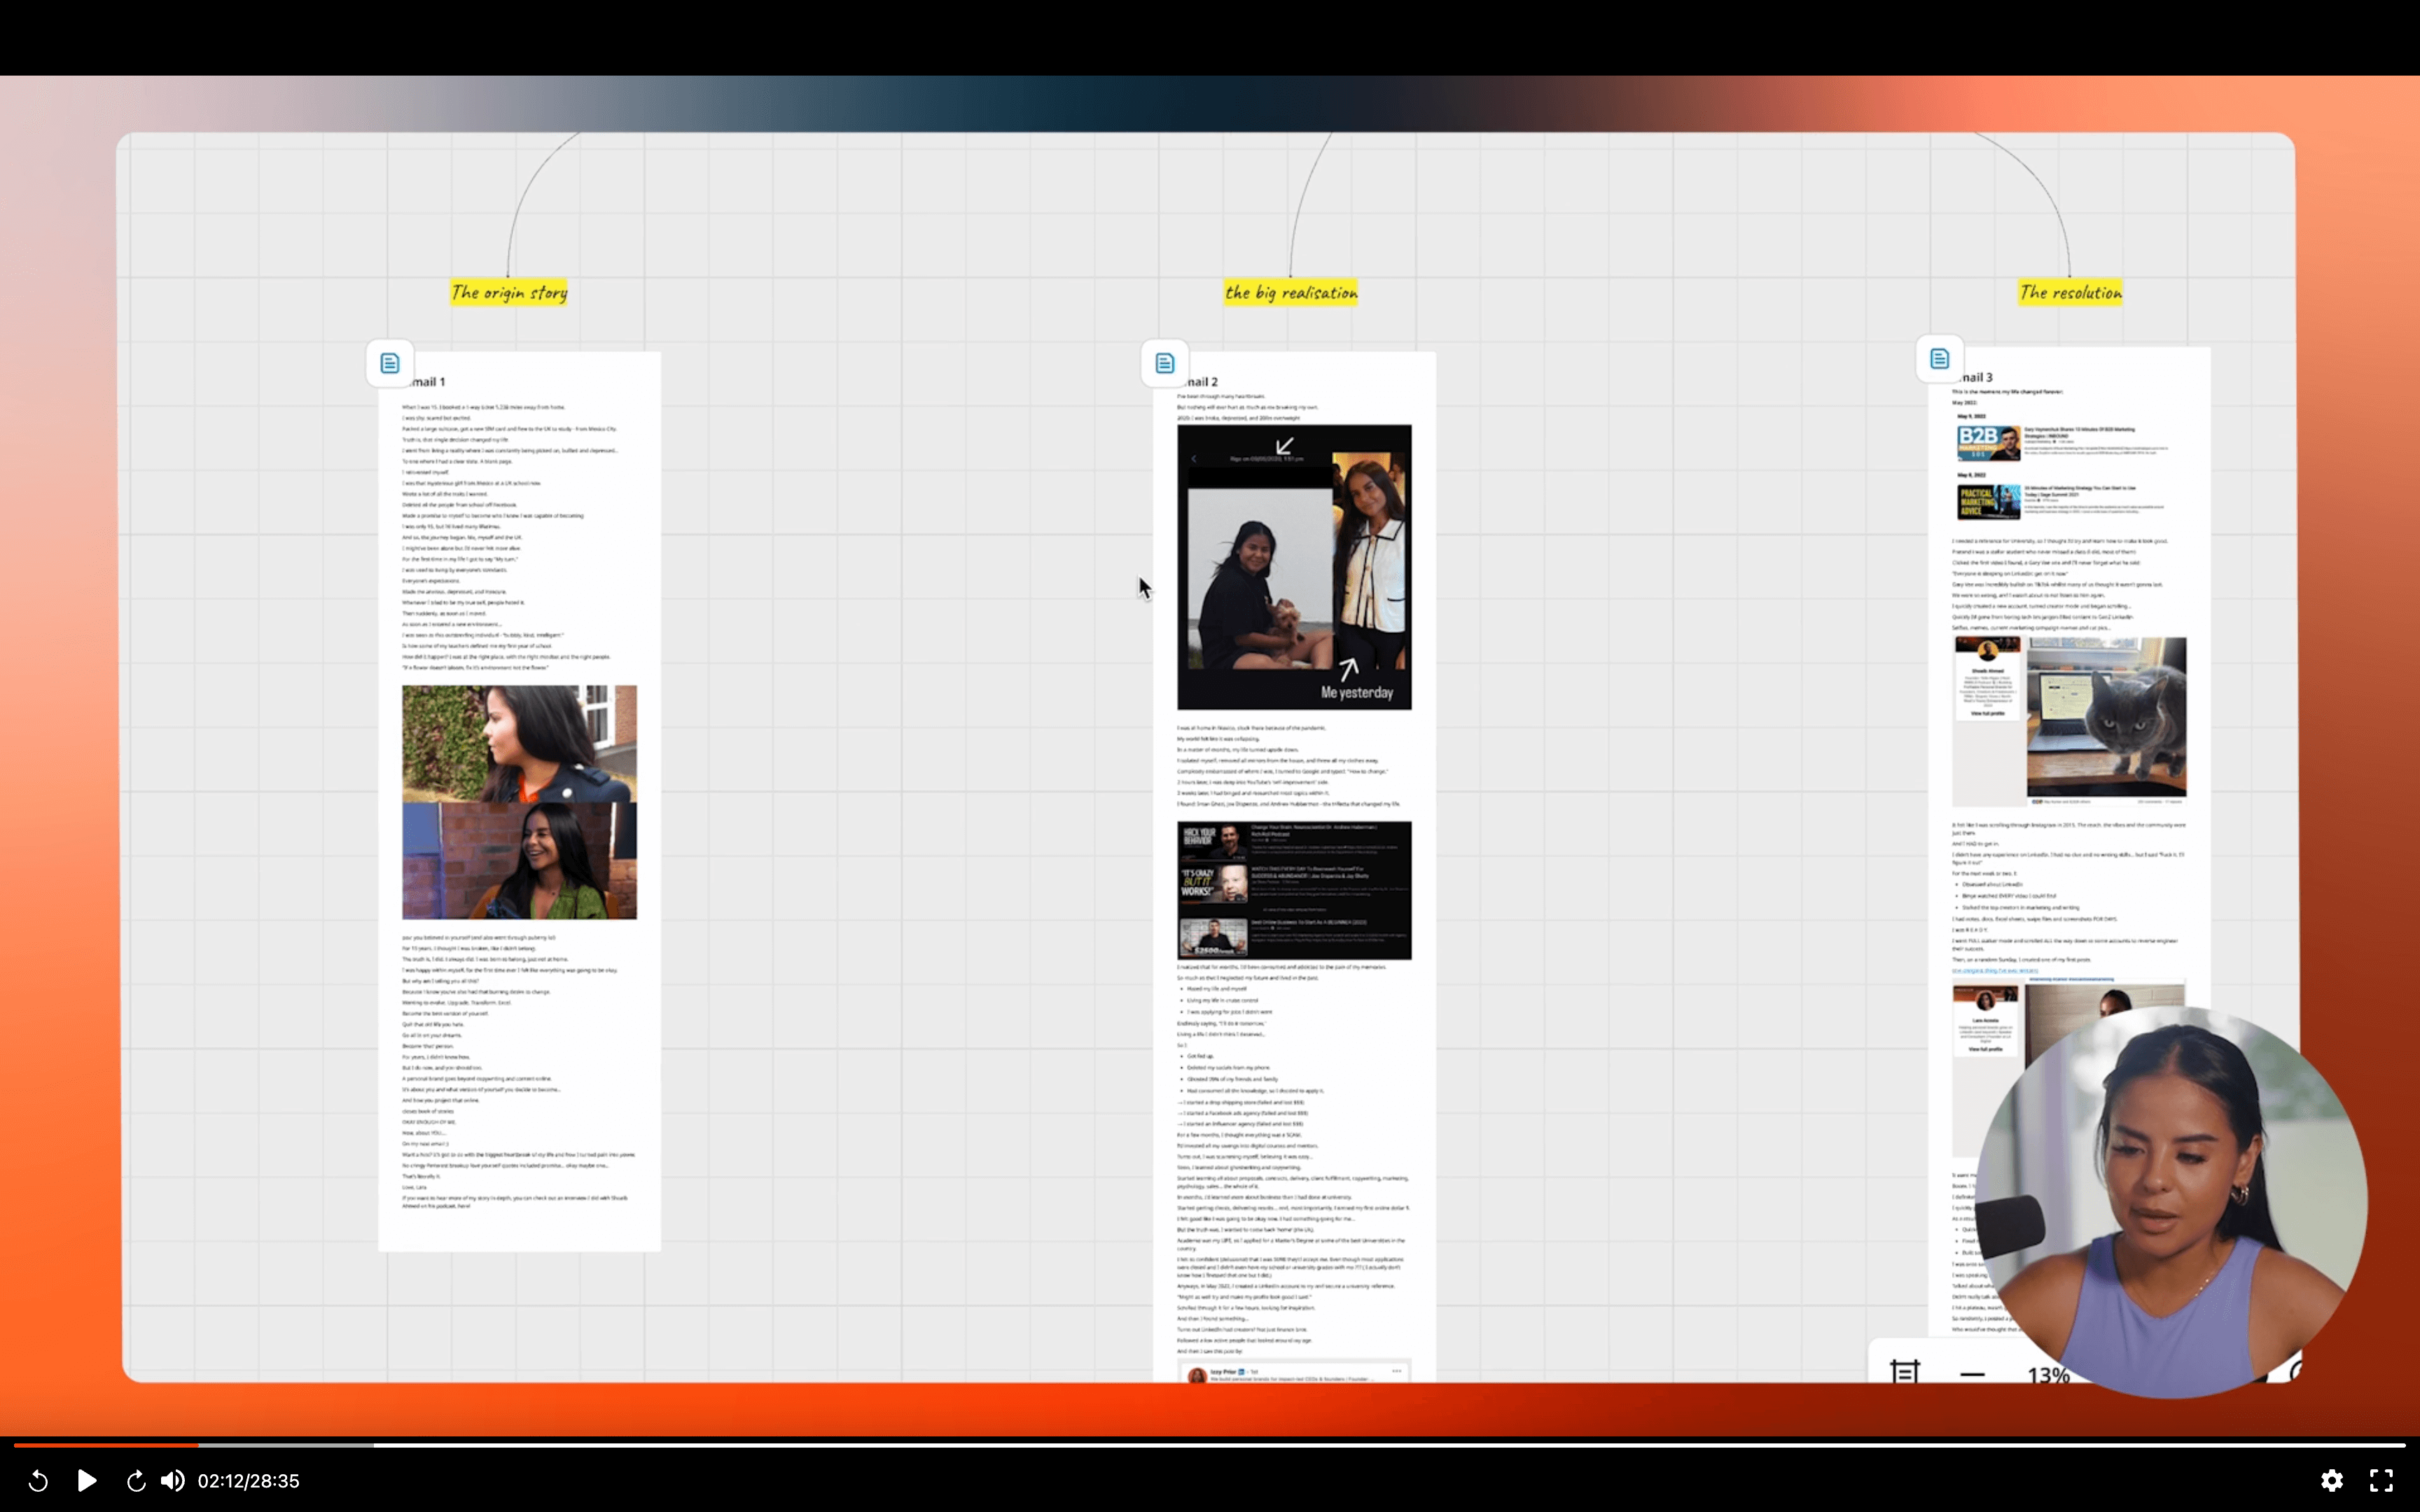
Task: Select 'The resolution' yellow label
Action: (2069, 292)
